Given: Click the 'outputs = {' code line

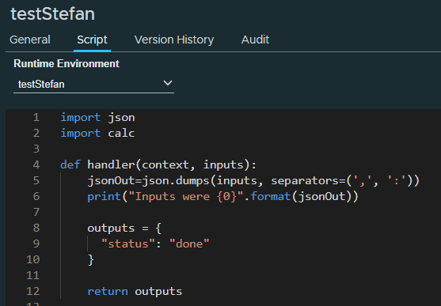Looking at the screenshot, I should click(x=124, y=228).
